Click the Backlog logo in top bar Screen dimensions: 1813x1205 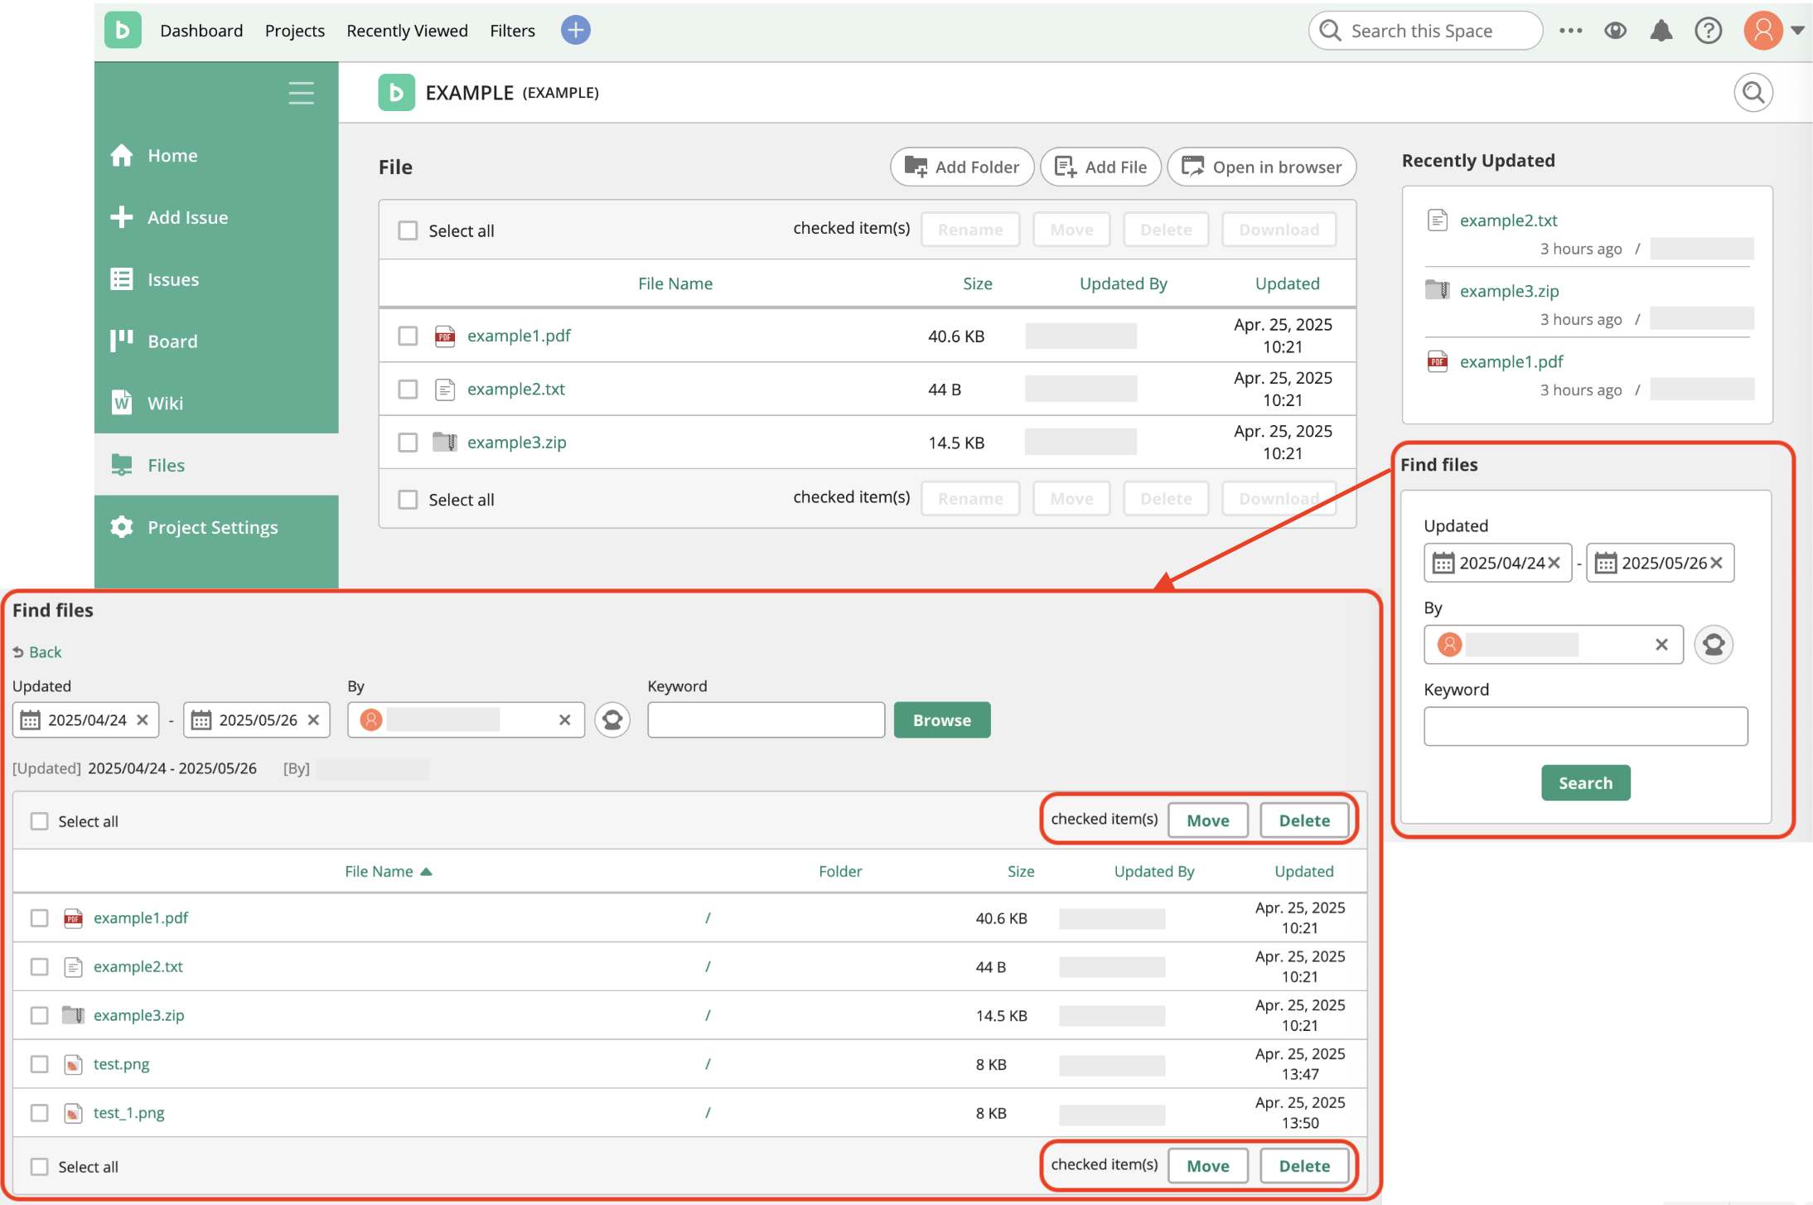(123, 31)
